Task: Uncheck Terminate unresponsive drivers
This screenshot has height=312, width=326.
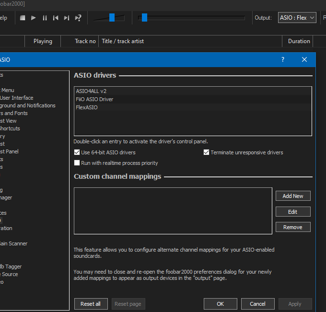Action: point(207,152)
